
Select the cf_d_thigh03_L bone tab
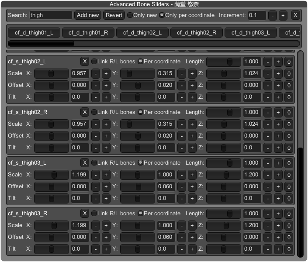coord(251,33)
